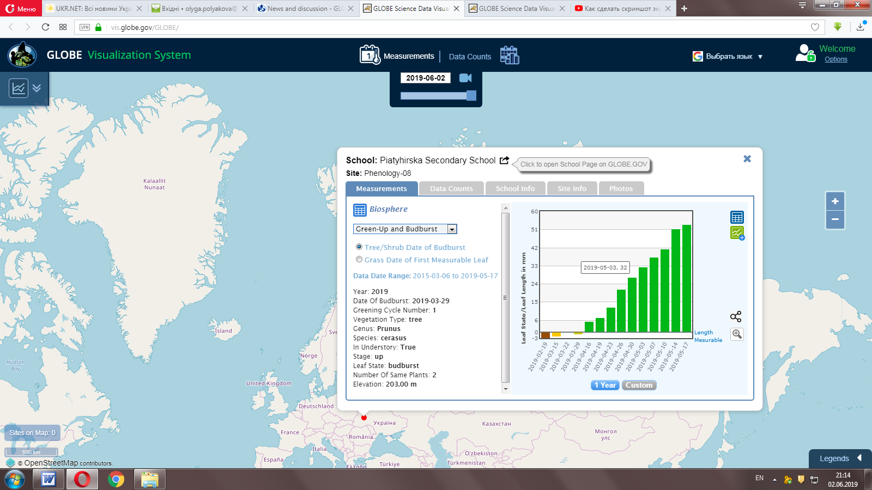Select Grass Date of First Measurable Leaf

(359, 260)
